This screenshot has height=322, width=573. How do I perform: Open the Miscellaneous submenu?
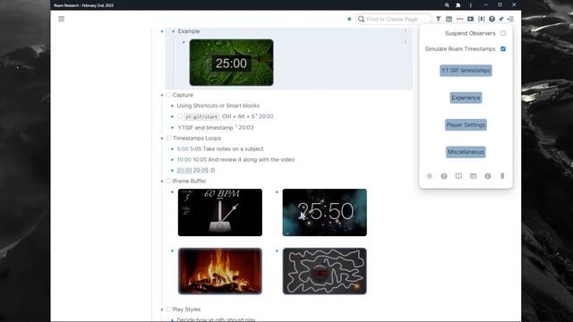466,152
